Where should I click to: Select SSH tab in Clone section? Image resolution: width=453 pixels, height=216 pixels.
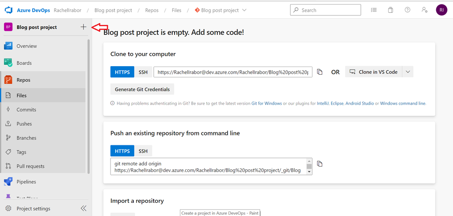coord(143,72)
